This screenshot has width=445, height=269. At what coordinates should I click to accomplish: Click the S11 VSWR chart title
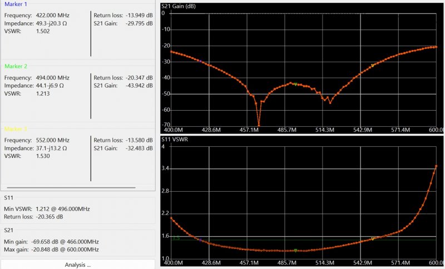click(x=179, y=138)
